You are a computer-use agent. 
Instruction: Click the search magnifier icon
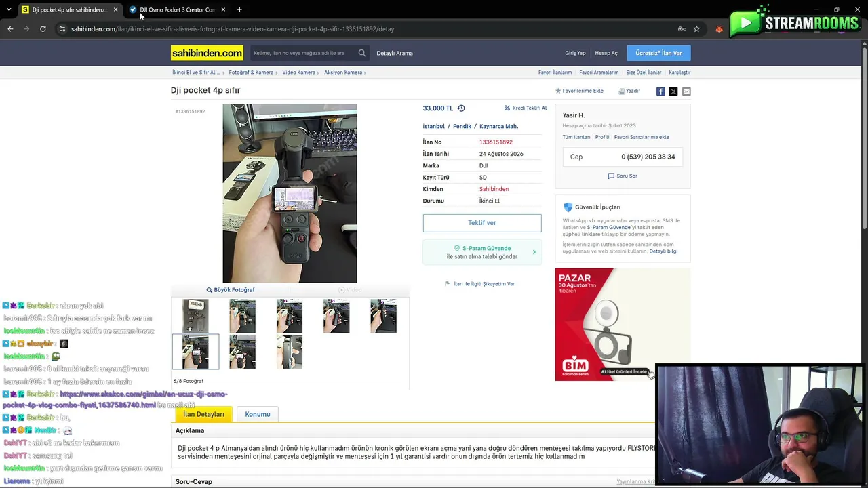(362, 53)
